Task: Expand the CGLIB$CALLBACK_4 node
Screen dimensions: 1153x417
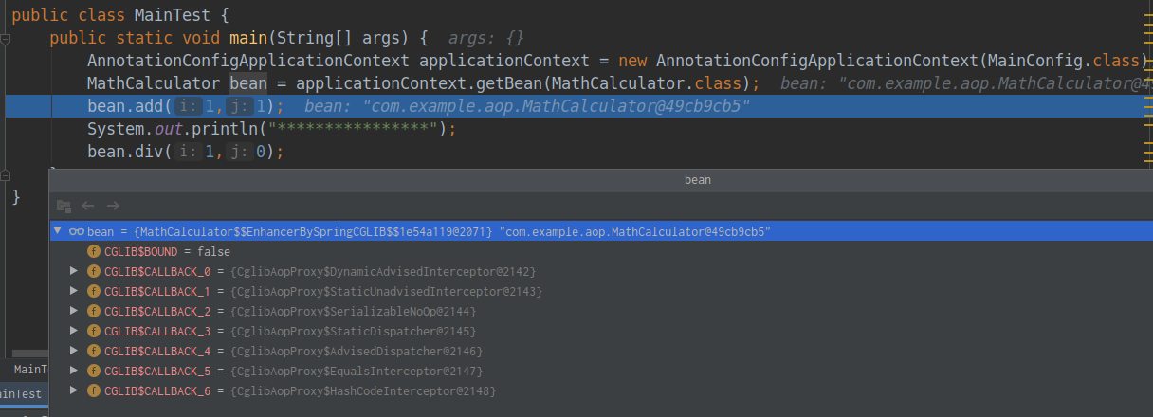Action: click(x=75, y=352)
